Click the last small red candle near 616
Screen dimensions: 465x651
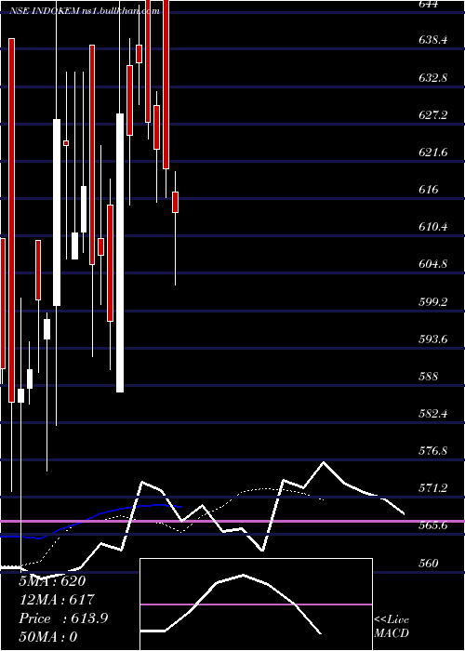click(x=175, y=202)
